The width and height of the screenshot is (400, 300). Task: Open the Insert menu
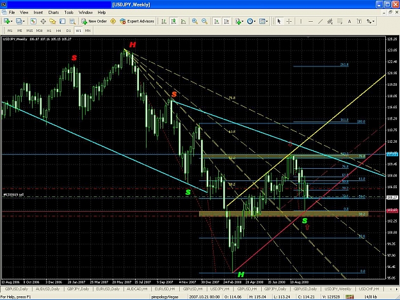pyautogui.click(x=38, y=12)
